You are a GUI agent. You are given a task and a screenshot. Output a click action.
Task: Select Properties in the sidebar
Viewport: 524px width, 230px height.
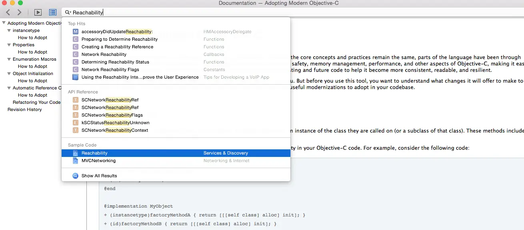[x=24, y=45]
